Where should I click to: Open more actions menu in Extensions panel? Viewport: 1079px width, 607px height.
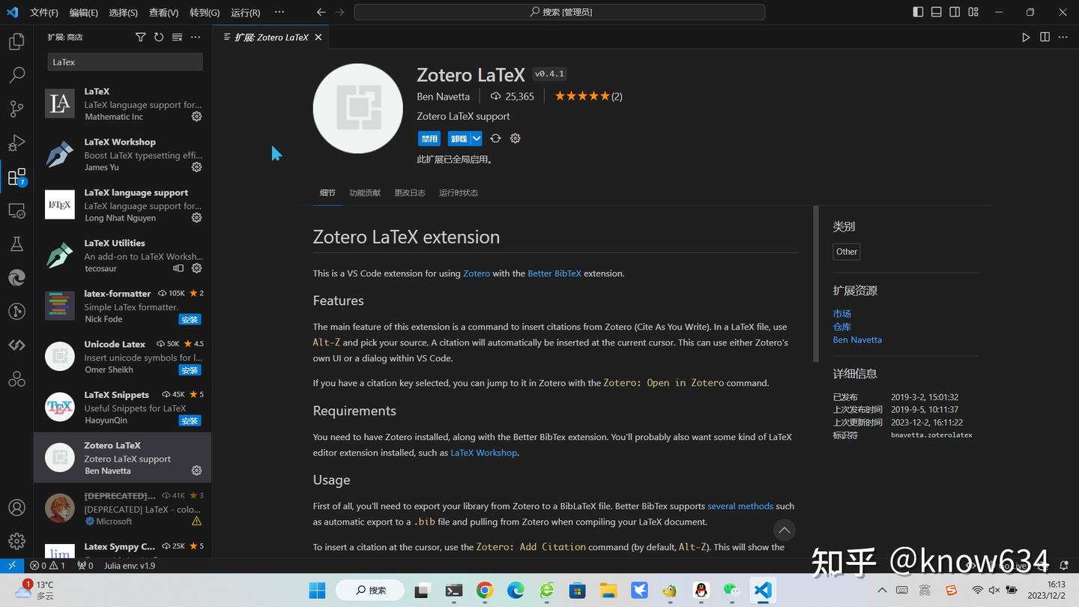click(x=196, y=36)
